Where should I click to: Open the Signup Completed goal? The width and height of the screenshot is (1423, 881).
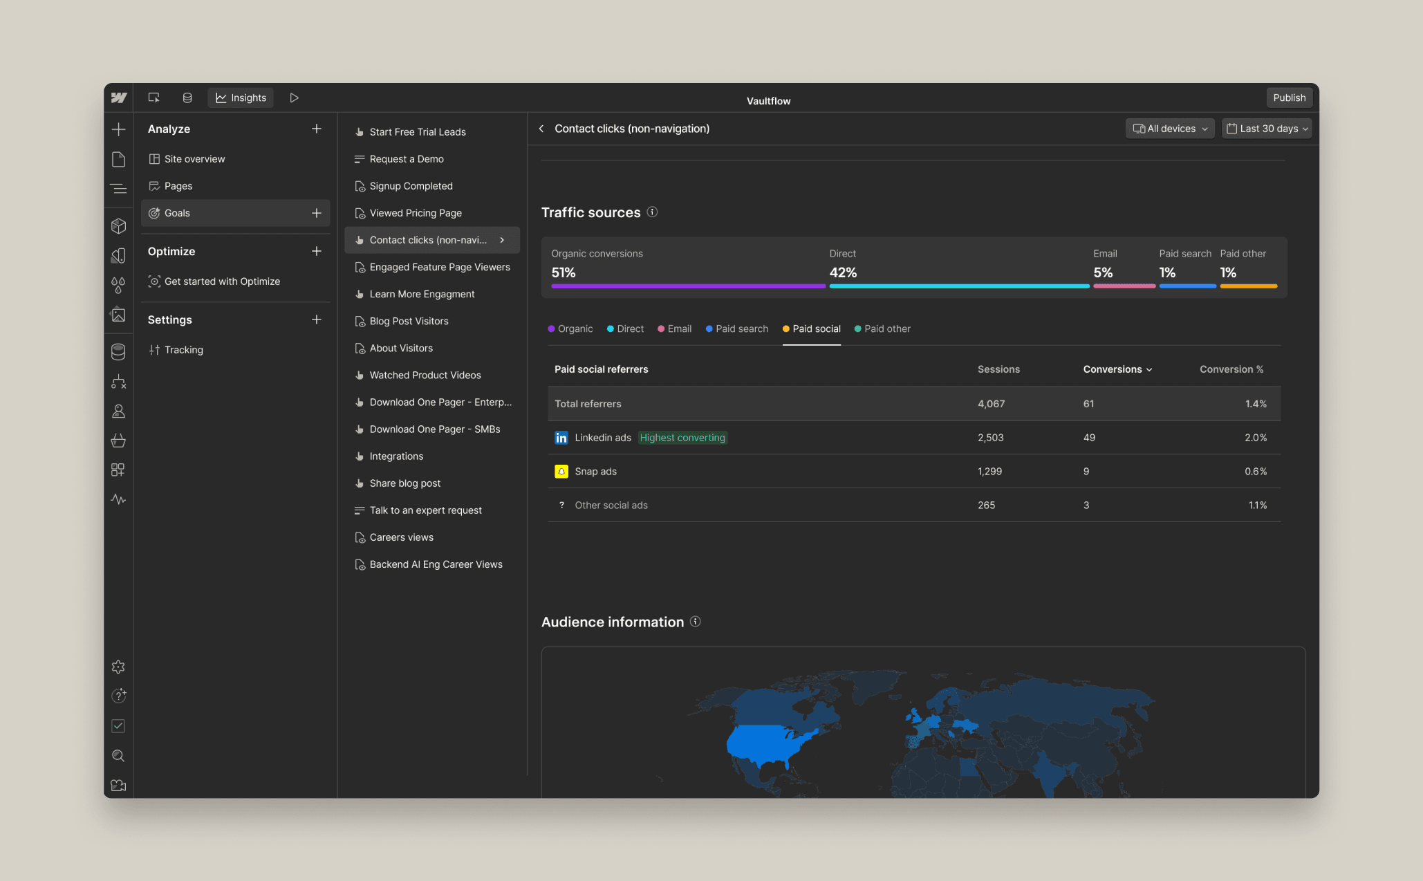click(x=432, y=186)
